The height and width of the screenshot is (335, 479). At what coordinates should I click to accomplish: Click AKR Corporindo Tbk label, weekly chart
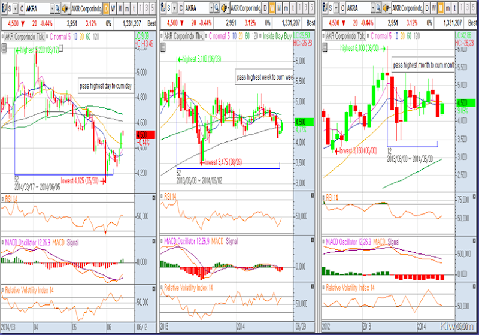click(184, 36)
